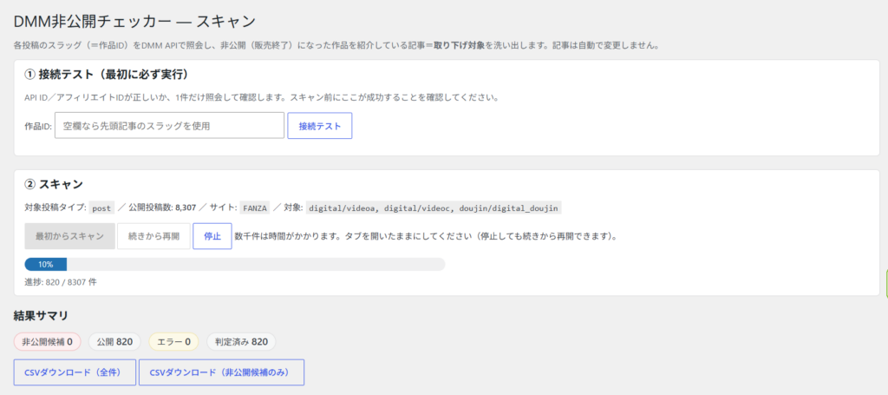The image size is (888, 395).
Task: Click the 対象投稿タイプ: label
Action: click(x=55, y=208)
